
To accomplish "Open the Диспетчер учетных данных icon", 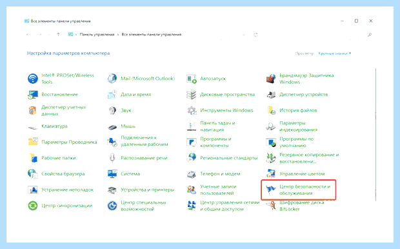I will point(33,110).
